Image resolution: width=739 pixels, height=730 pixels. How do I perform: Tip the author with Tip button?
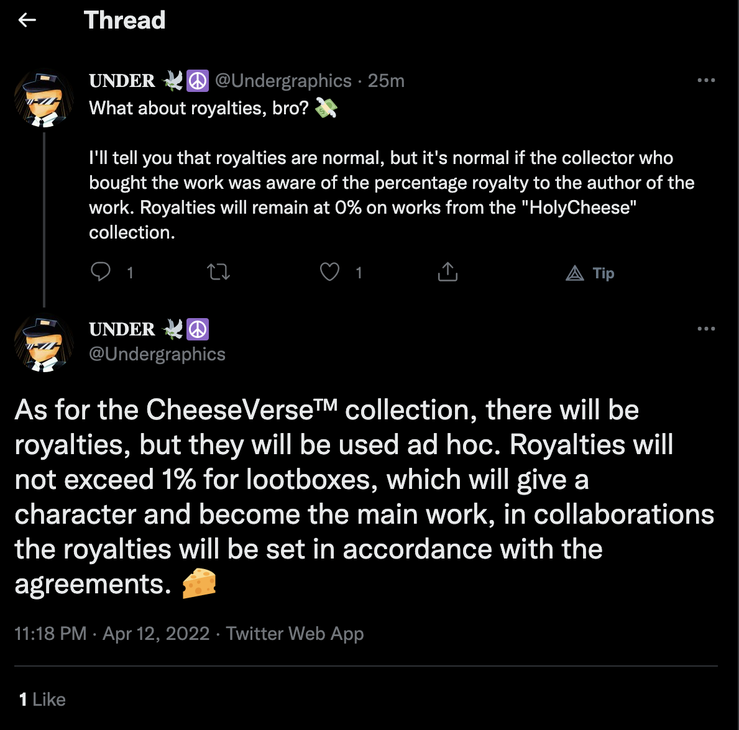[590, 273]
